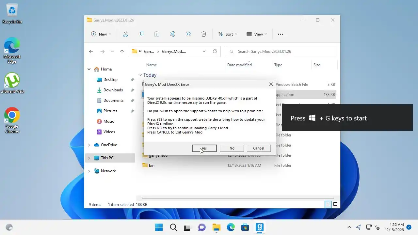Click the Rename icon in Explorer toolbar

[x=172, y=34]
